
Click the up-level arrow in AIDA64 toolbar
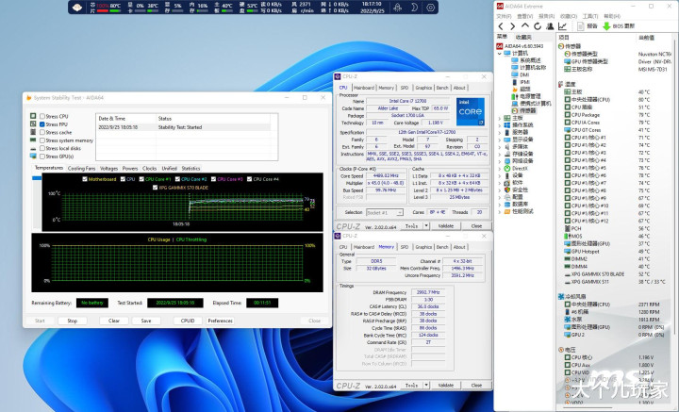(525, 26)
